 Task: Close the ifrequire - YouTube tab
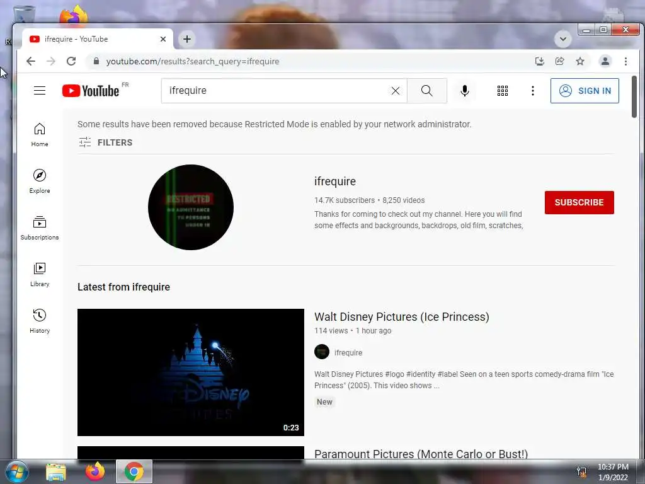click(x=163, y=39)
